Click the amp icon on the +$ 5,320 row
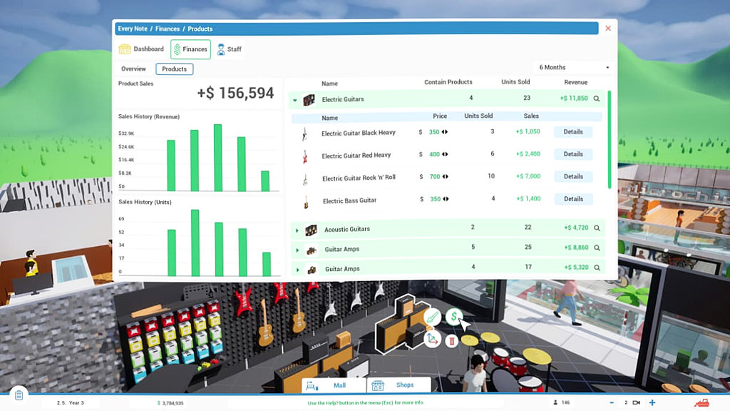Screen dimensions: 730x411 [x=312, y=270]
